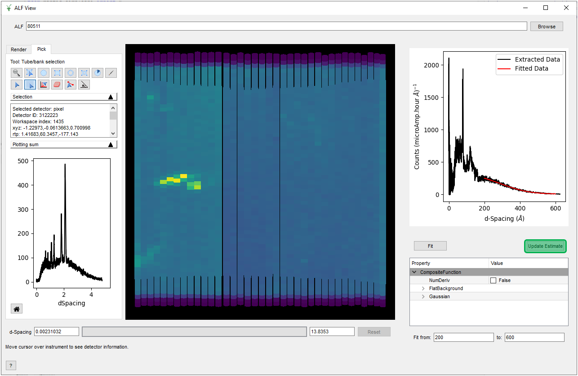The width and height of the screenshot is (578, 376).
Task: Select the single pixel pointer tool
Action: click(x=17, y=84)
